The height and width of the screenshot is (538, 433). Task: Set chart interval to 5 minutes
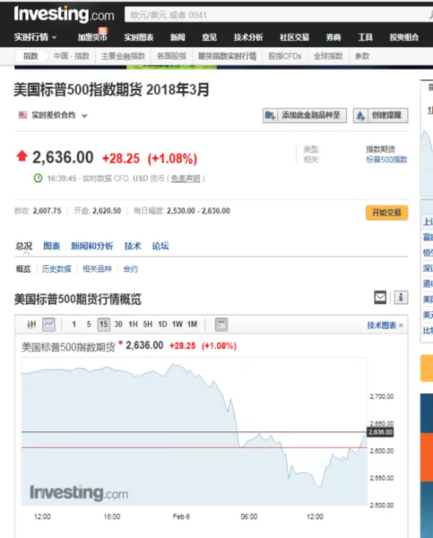[89, 324]
